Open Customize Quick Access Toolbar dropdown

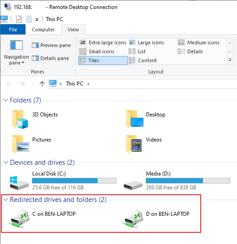pos(37,20)
